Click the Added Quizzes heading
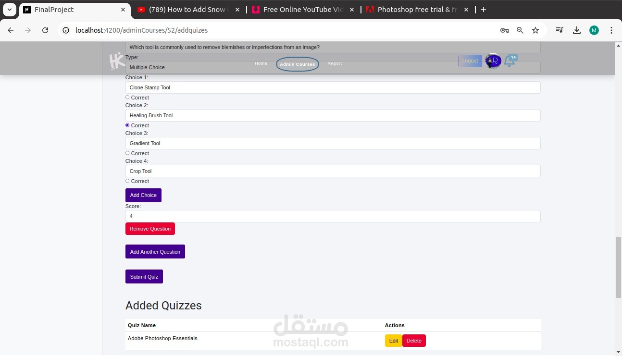 point(163,306)
